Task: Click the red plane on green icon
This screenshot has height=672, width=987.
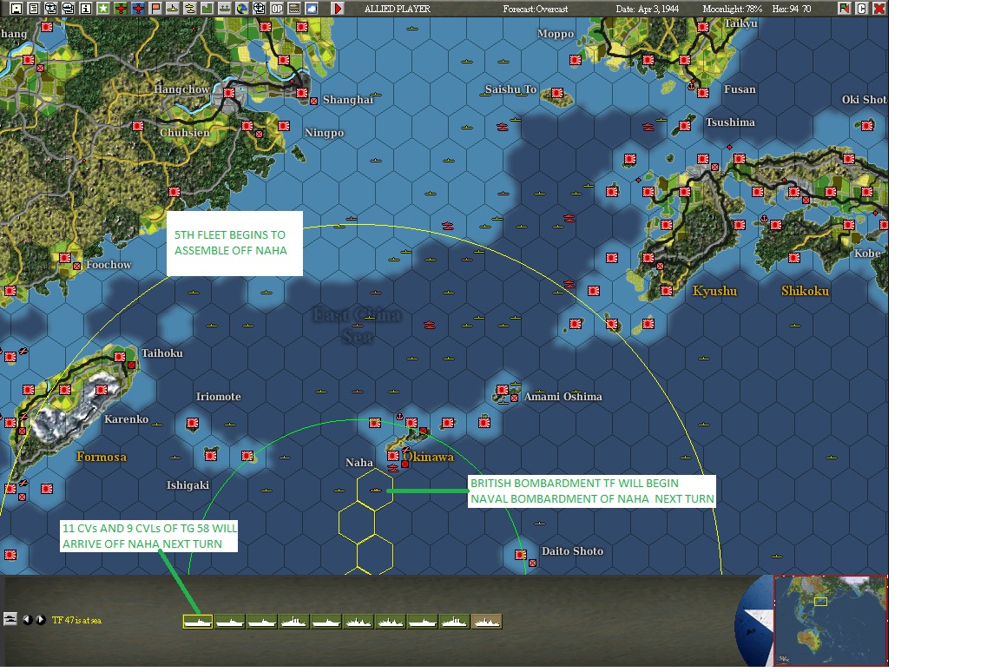Action: (x=120, y=8)
